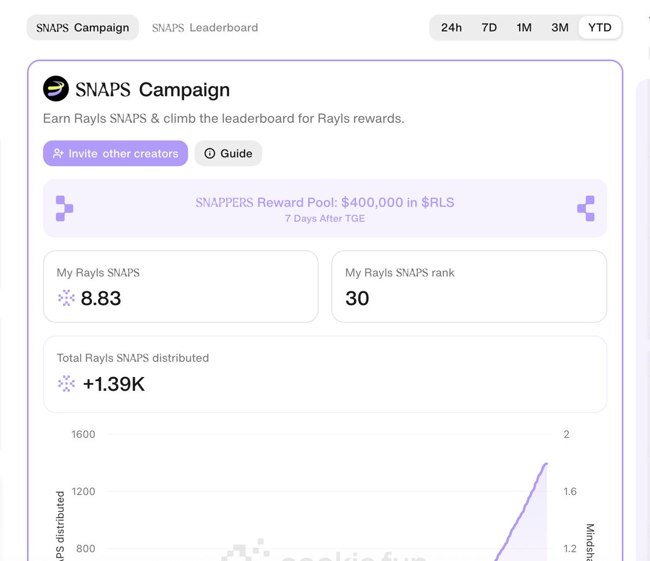Click the add-person icon on the Invite button
Image resolution: width=650 pixels, height=561 pixels.
click(58, 154)
